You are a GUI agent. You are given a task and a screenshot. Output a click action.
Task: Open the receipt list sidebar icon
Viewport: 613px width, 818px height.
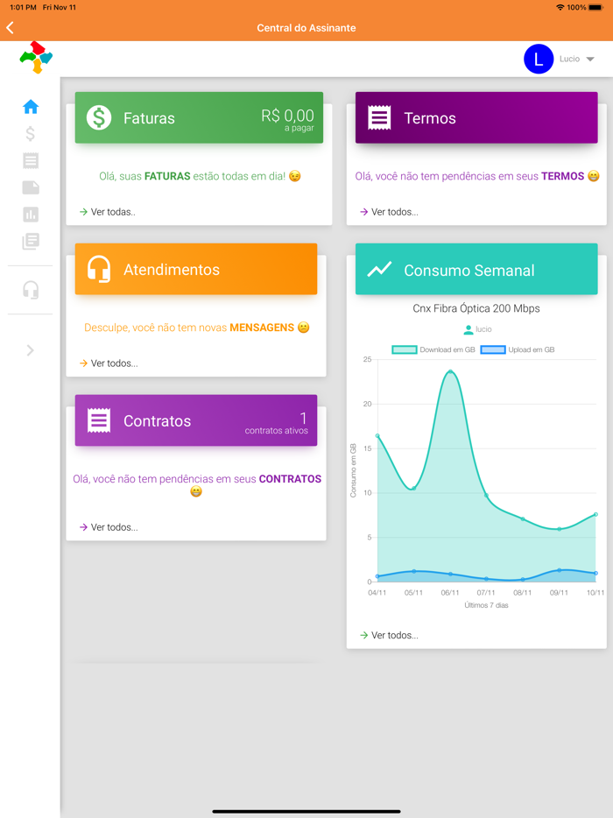tap(31, 160)
